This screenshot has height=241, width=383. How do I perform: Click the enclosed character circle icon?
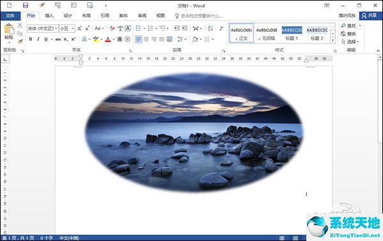tap(128, 39)
